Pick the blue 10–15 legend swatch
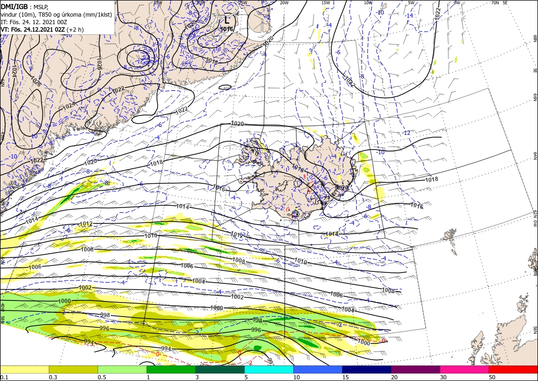 pyautogui.click(x=318, y=369)
